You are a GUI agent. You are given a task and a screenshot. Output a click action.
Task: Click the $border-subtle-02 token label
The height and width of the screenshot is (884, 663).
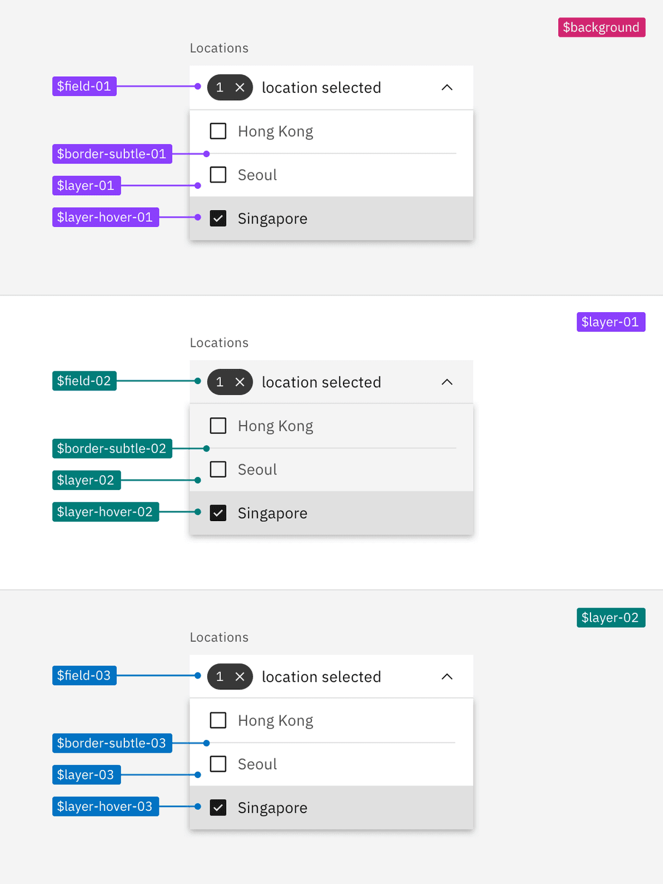click(x=112, y=448)
